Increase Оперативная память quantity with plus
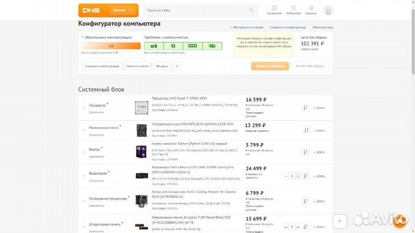 tap(298, 227)
